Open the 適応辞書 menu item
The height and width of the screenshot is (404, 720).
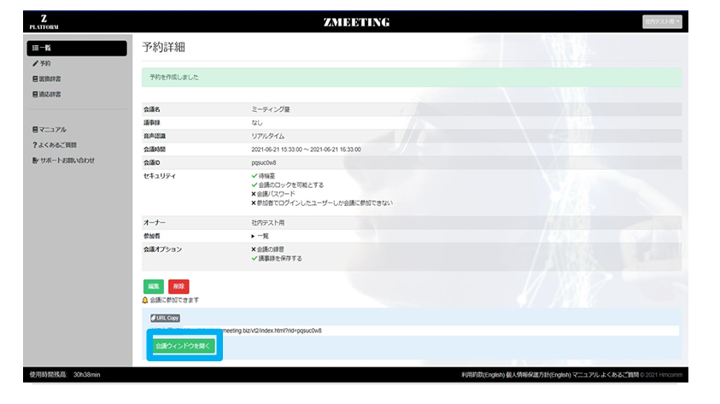pyautogui.click(x=47, y=94)
